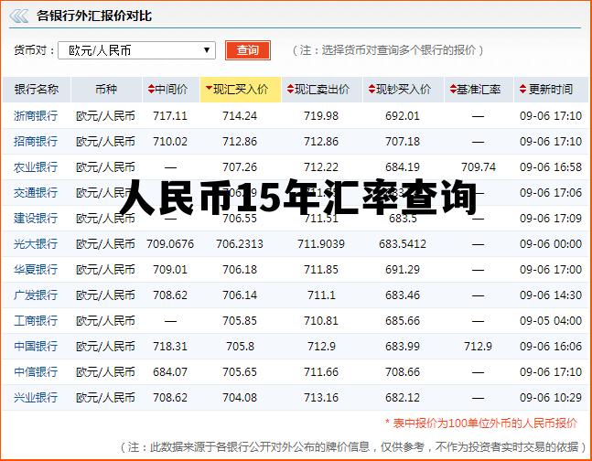Open the 建设银行 link

click(x=36, y=219)
